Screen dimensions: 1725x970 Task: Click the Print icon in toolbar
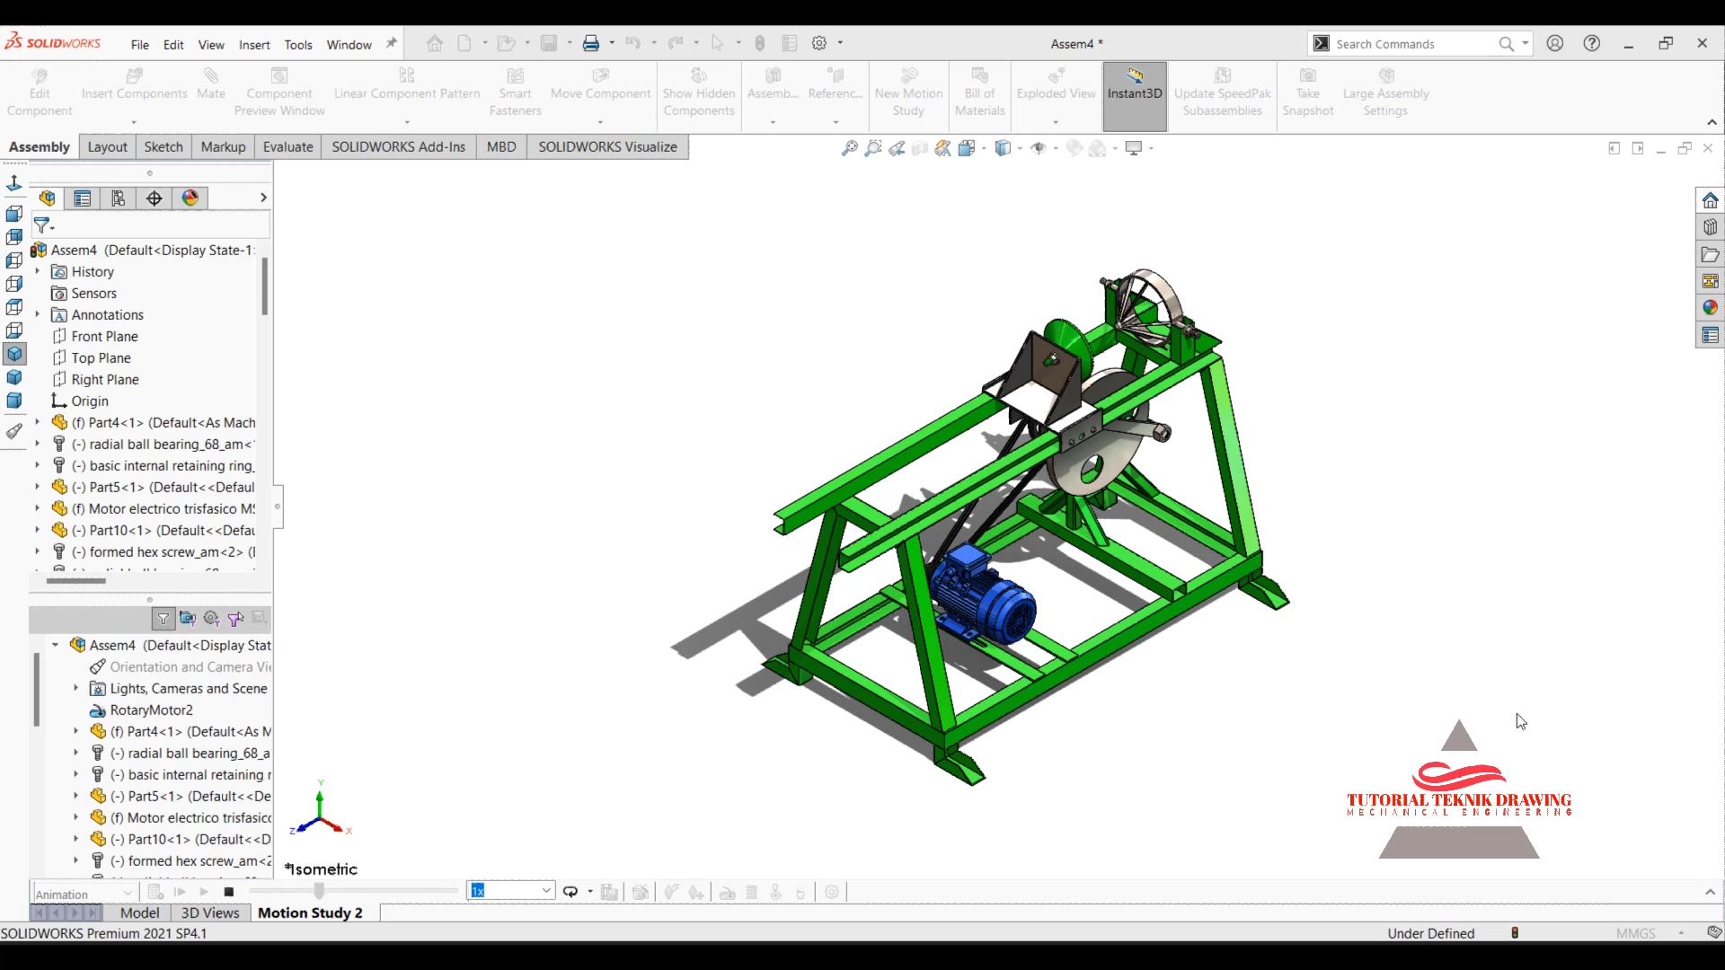591,43
